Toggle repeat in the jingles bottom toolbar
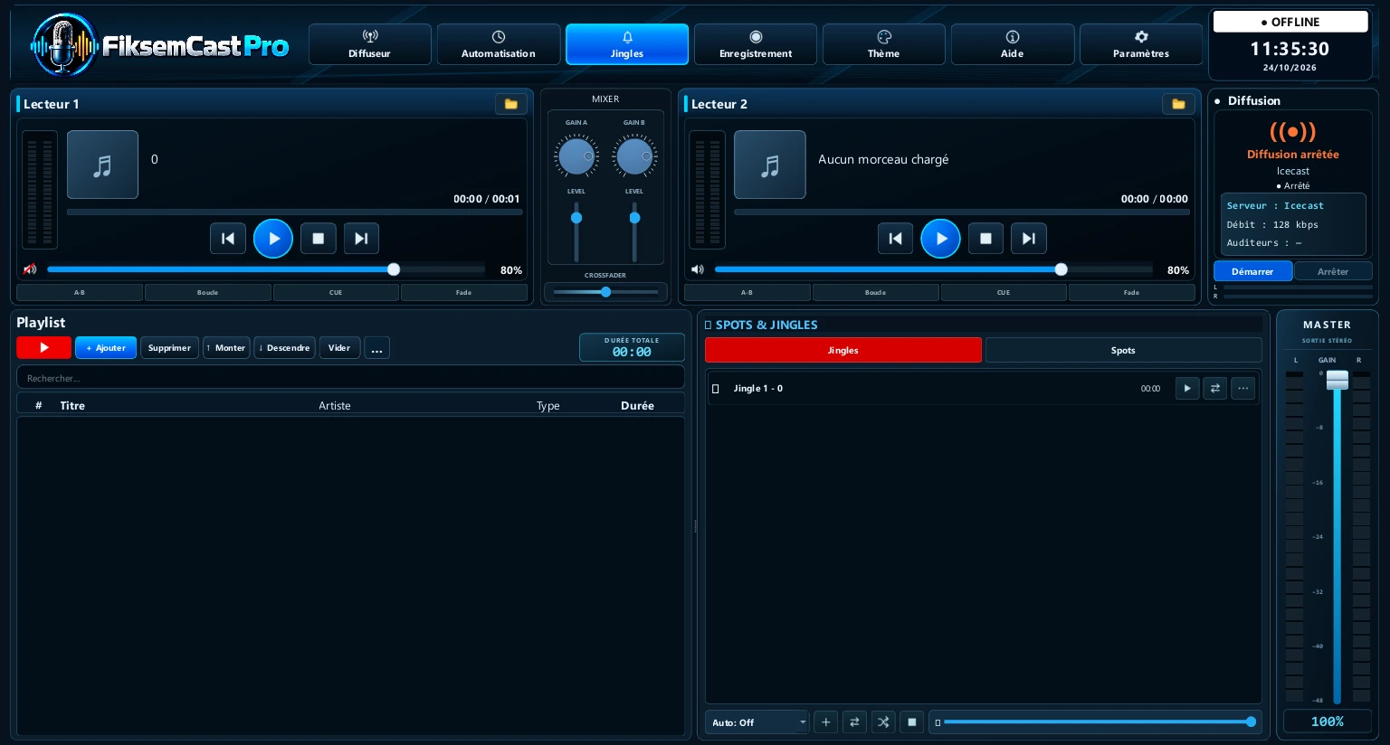Screen dimensions: 1390x745 pyautogui.click(x=854, y=722)
